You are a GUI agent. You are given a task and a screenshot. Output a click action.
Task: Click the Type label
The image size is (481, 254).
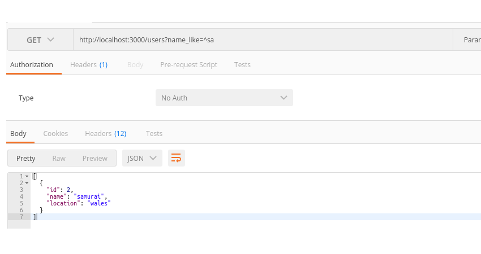point(26,98)
